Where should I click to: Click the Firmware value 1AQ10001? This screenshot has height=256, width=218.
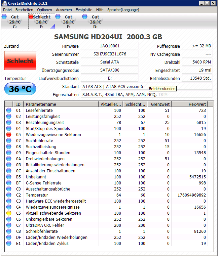(x=110, y=46)
